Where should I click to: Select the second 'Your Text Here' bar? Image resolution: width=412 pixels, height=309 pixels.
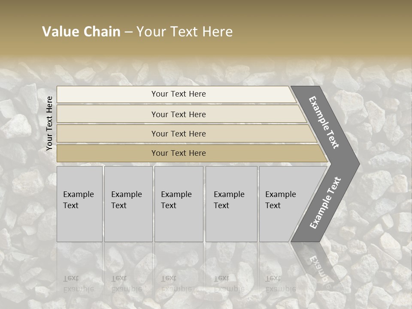pos(178,114)
